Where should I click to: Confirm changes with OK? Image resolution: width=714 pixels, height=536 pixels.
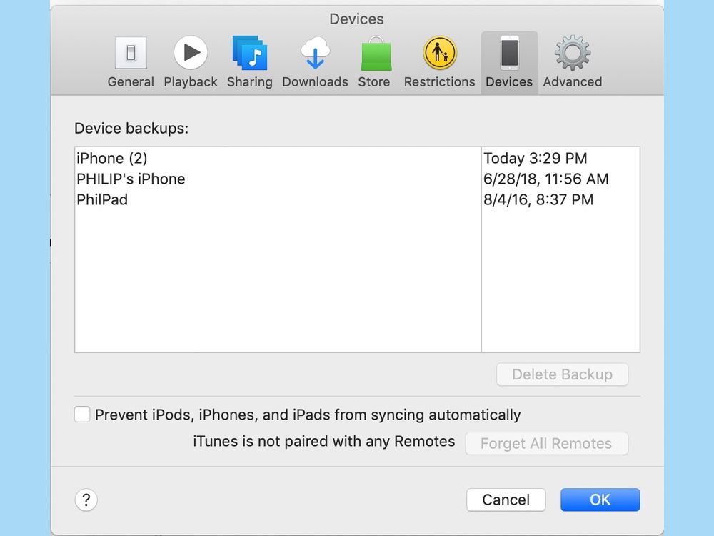pyautogui.click(x=600, y=500)
